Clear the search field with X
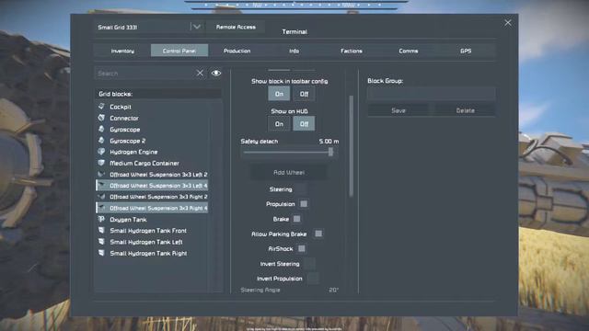The image size is (589, 331). click(x=200, y=74)
